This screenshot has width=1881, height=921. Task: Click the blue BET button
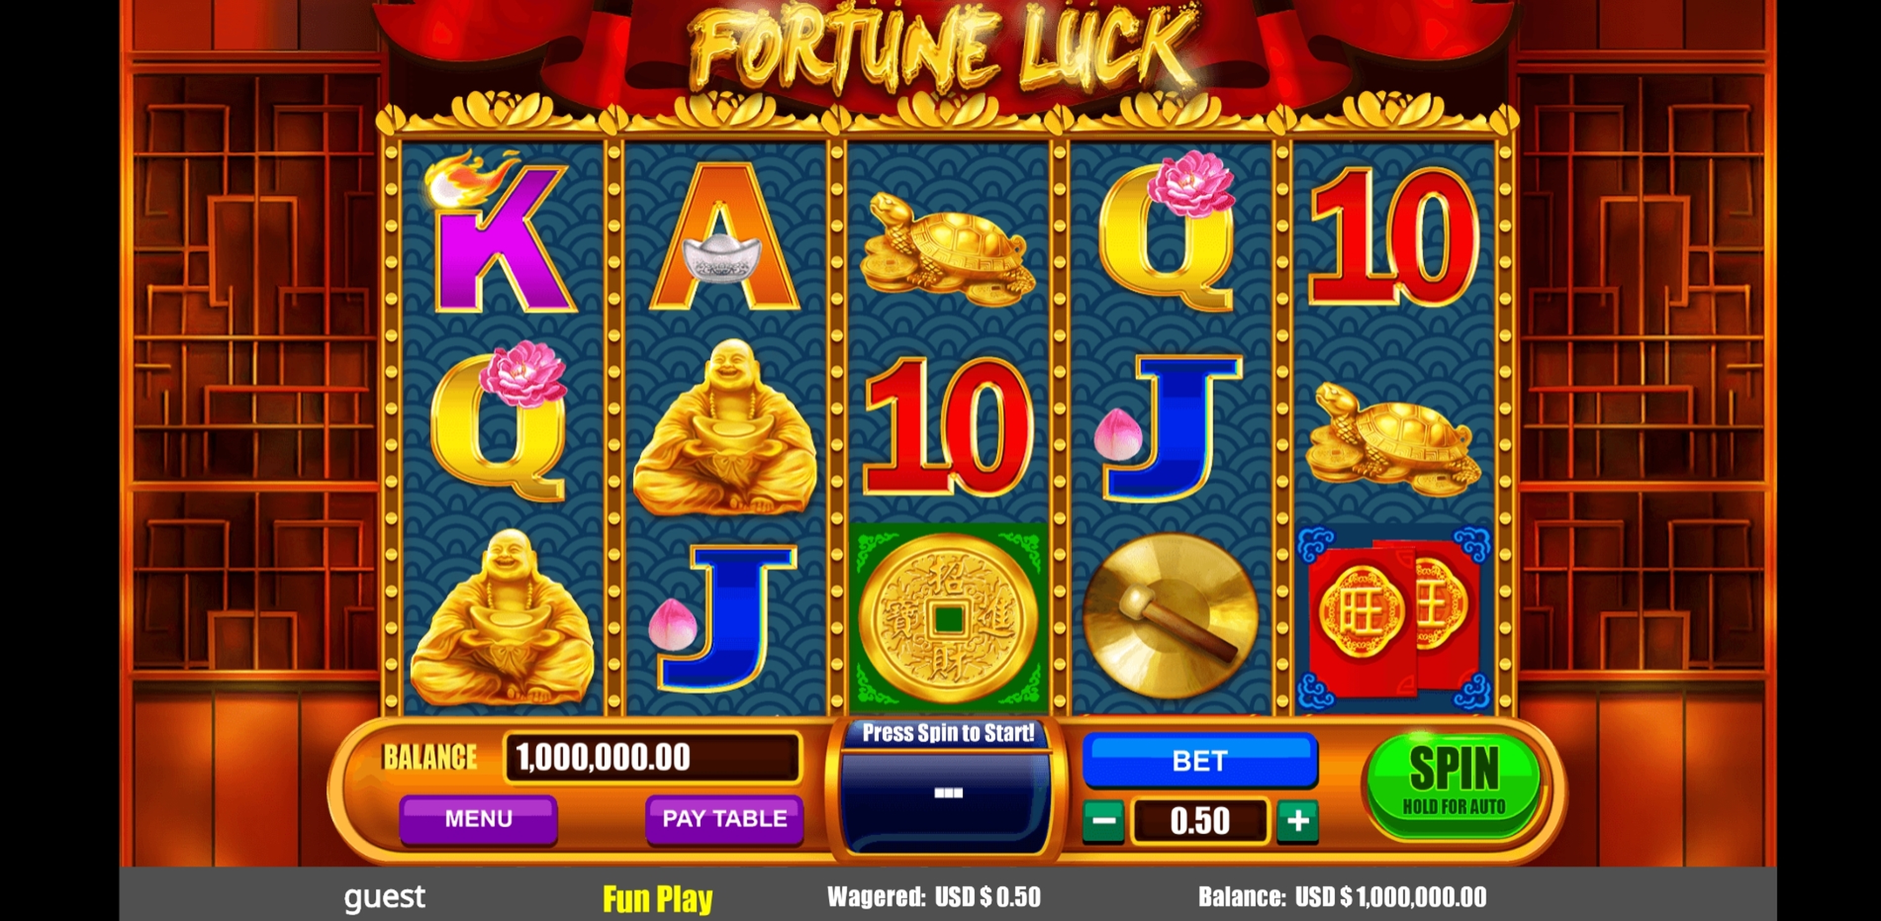(1200, 761)
